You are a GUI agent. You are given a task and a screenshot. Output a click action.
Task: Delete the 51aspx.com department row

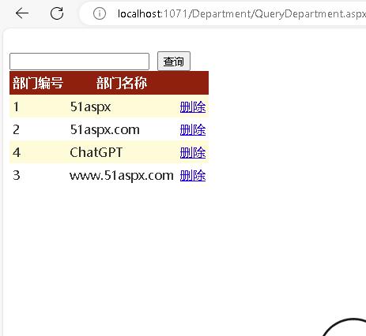pos(193,129)
